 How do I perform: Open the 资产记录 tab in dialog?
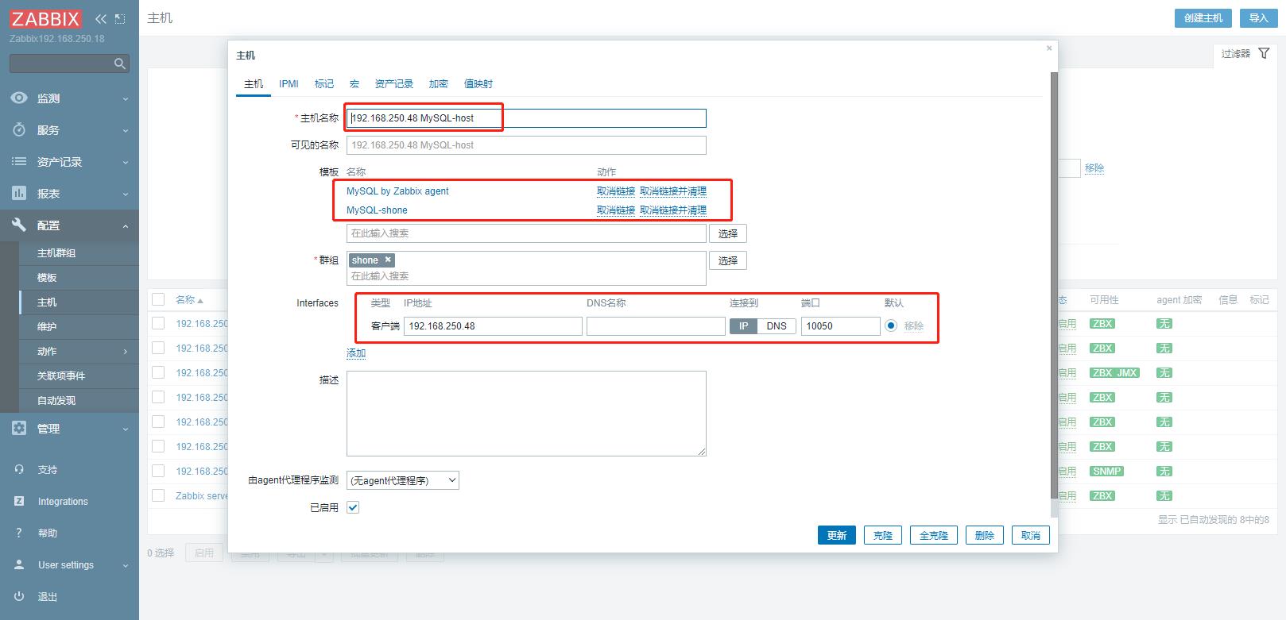pos(394,83)
